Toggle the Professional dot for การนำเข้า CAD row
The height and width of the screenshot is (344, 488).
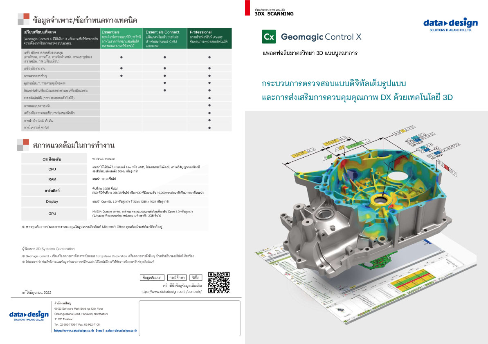(x=209, y=120)
